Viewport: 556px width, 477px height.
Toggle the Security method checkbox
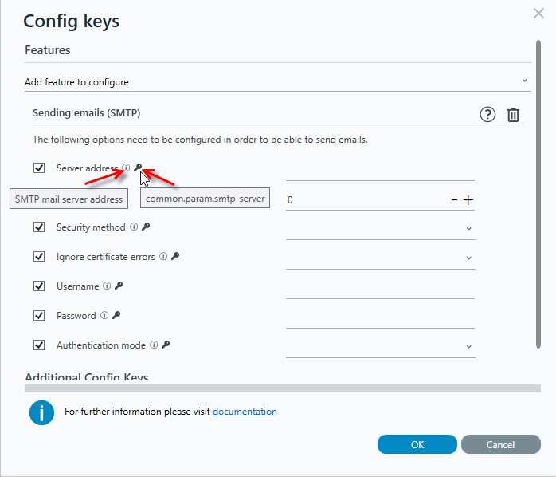(x=39, y=227)
